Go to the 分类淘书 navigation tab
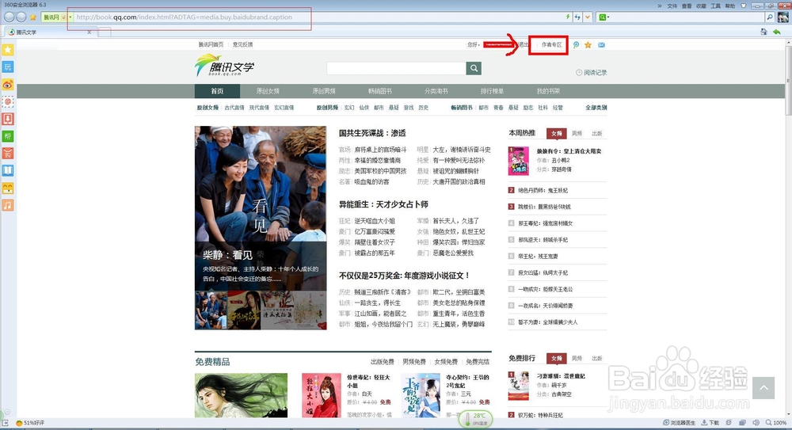The height and width of the screenshot is (430, 792). pyautogui.click(x=436, y=91)
